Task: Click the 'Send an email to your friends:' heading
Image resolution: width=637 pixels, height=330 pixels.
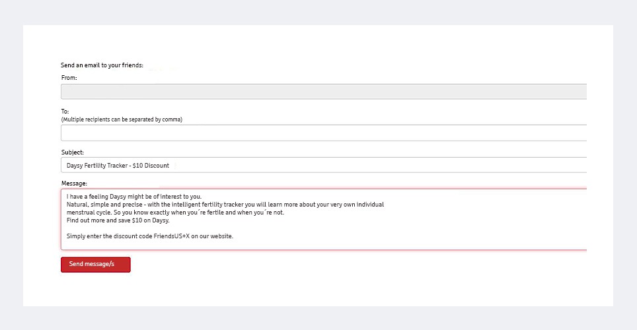Action: tap(102, 65)
